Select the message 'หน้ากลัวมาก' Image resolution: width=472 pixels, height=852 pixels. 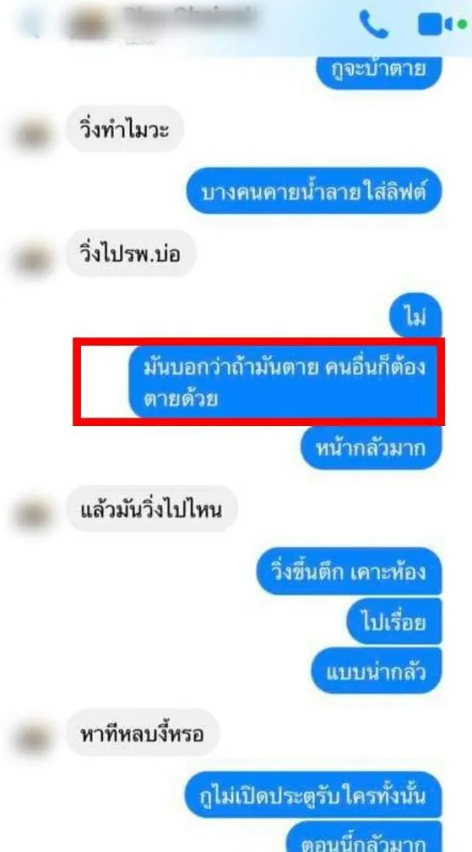click(371, 448)
